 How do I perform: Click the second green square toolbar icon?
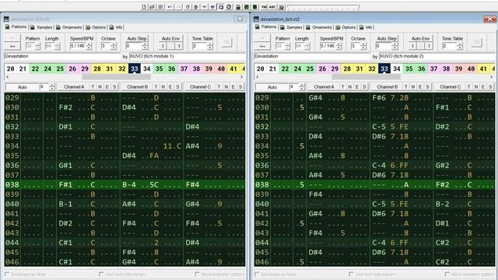[x=254, y=7]
